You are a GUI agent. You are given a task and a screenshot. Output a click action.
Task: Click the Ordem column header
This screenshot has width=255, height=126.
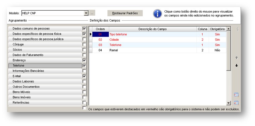(x=101, y=29)
